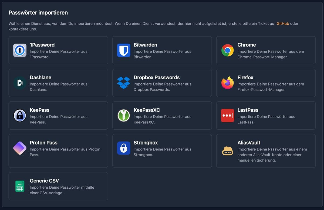Click the green Generic CSV file icon

(x=20, y=186)
